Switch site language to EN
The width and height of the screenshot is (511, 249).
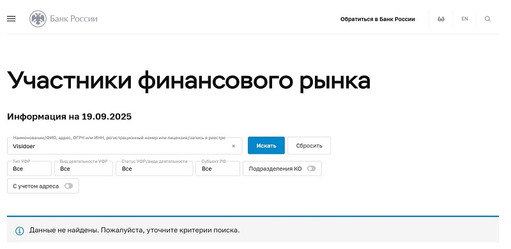pos(465,19)
